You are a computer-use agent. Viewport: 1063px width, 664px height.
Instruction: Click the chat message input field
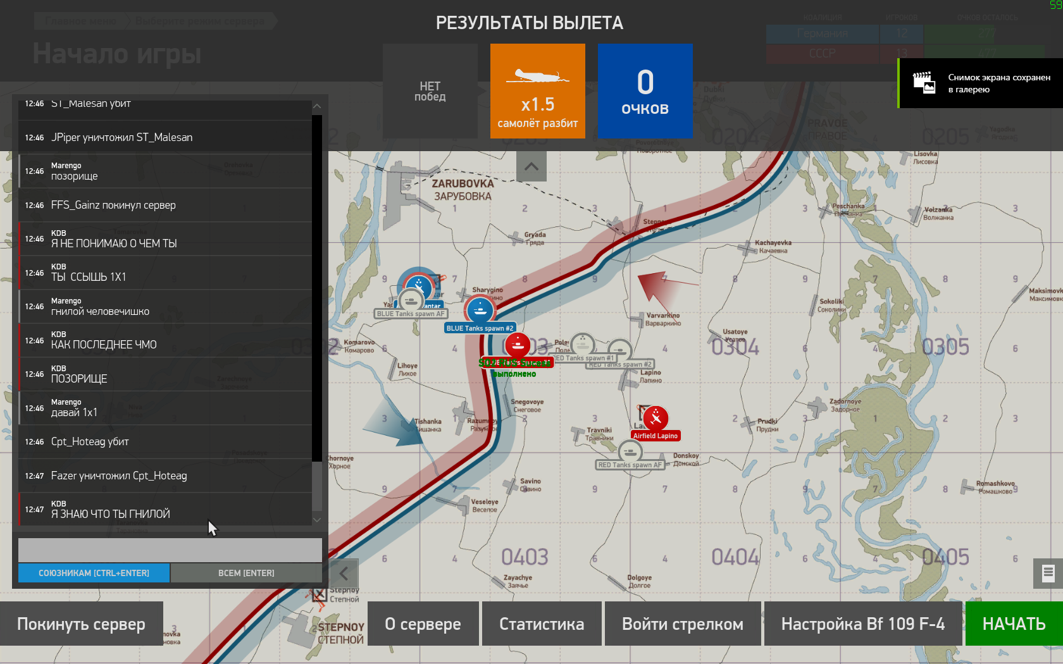point(170,550)
